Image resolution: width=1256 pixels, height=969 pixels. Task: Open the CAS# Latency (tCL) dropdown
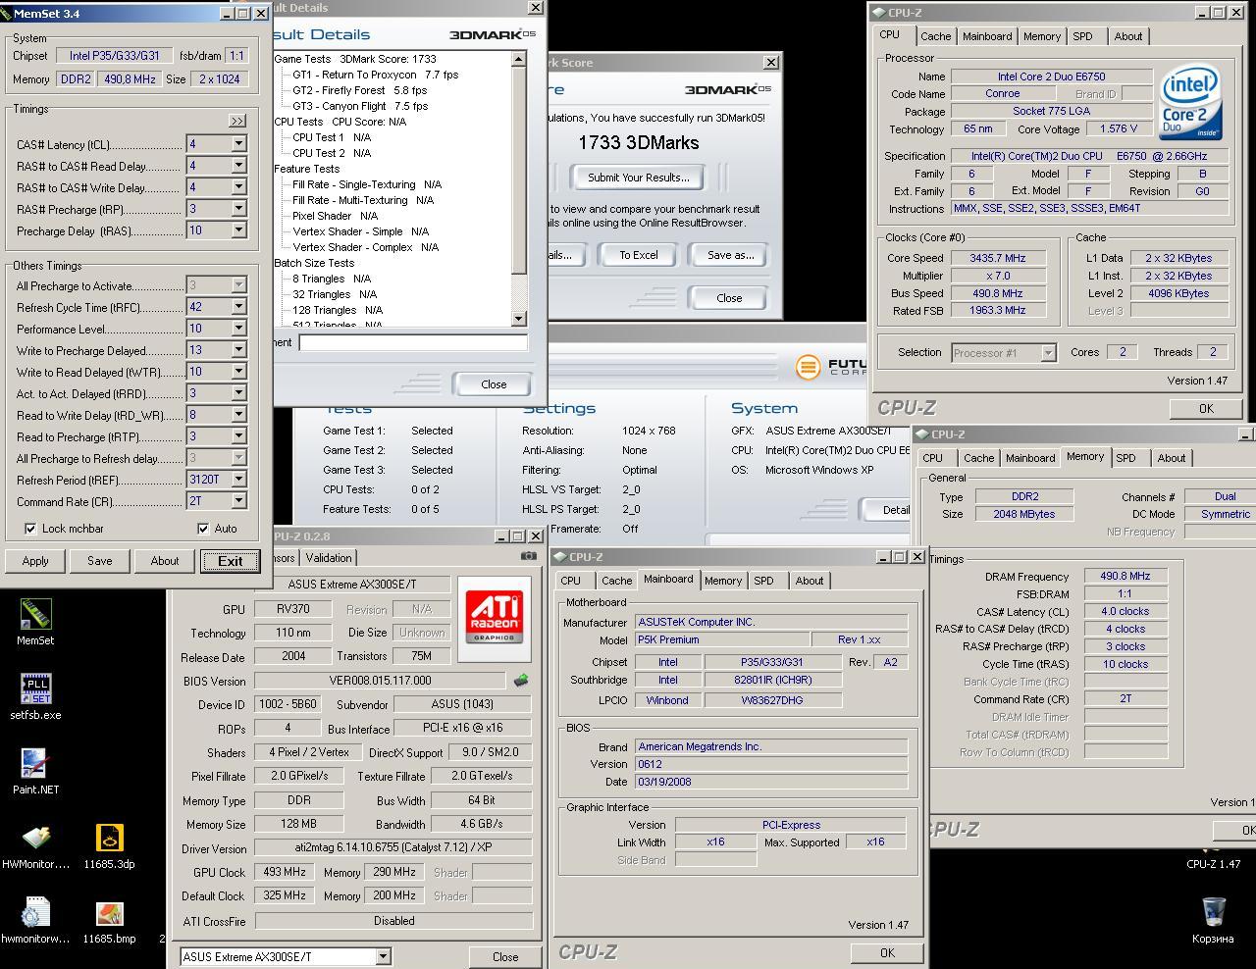pyautogui.click(x=238, y=144)
